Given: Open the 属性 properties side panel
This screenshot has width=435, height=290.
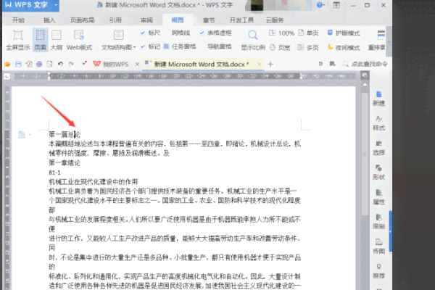Looking at the screenshot, I should pyautogui.click(x=378, y=196).
